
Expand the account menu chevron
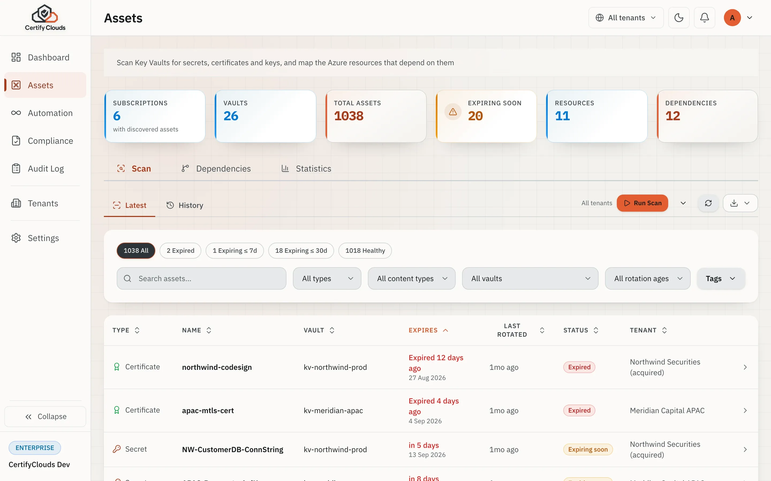point(749,17)
